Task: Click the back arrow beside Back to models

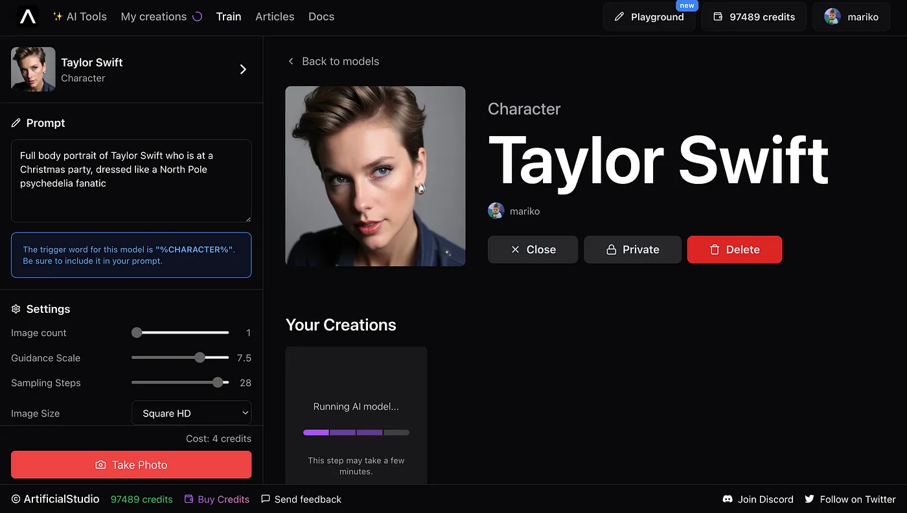Action: point(291,62)
